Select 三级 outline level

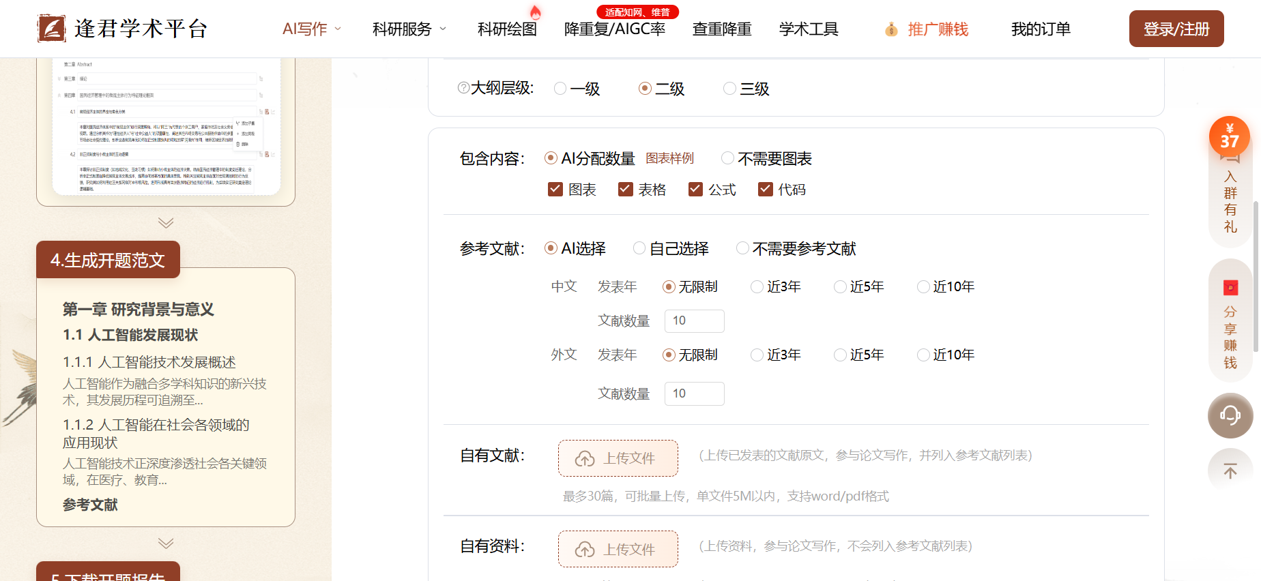[x=729, y=89]
